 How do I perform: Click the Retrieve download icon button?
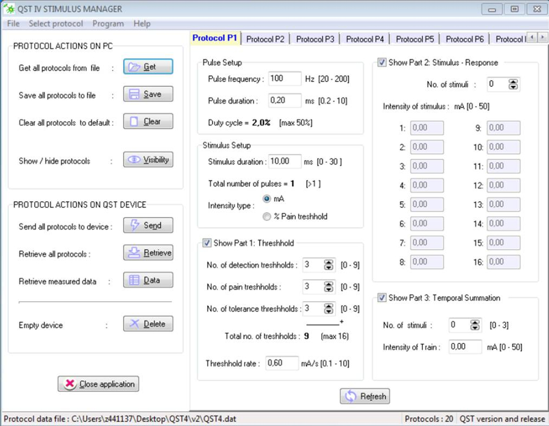(x=148, y=253)
